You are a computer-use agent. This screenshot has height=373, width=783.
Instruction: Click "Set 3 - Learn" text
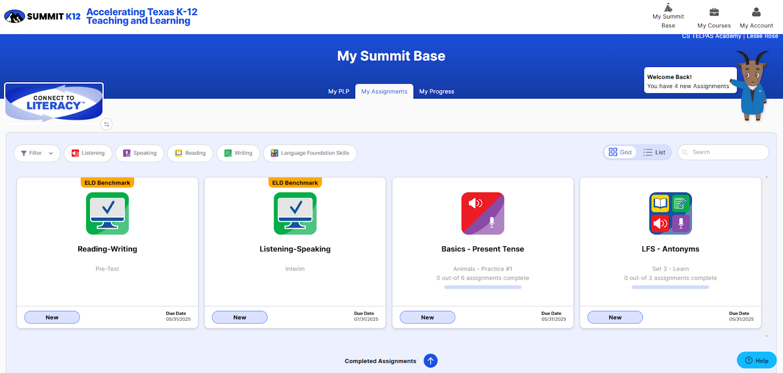pos(670,269)
